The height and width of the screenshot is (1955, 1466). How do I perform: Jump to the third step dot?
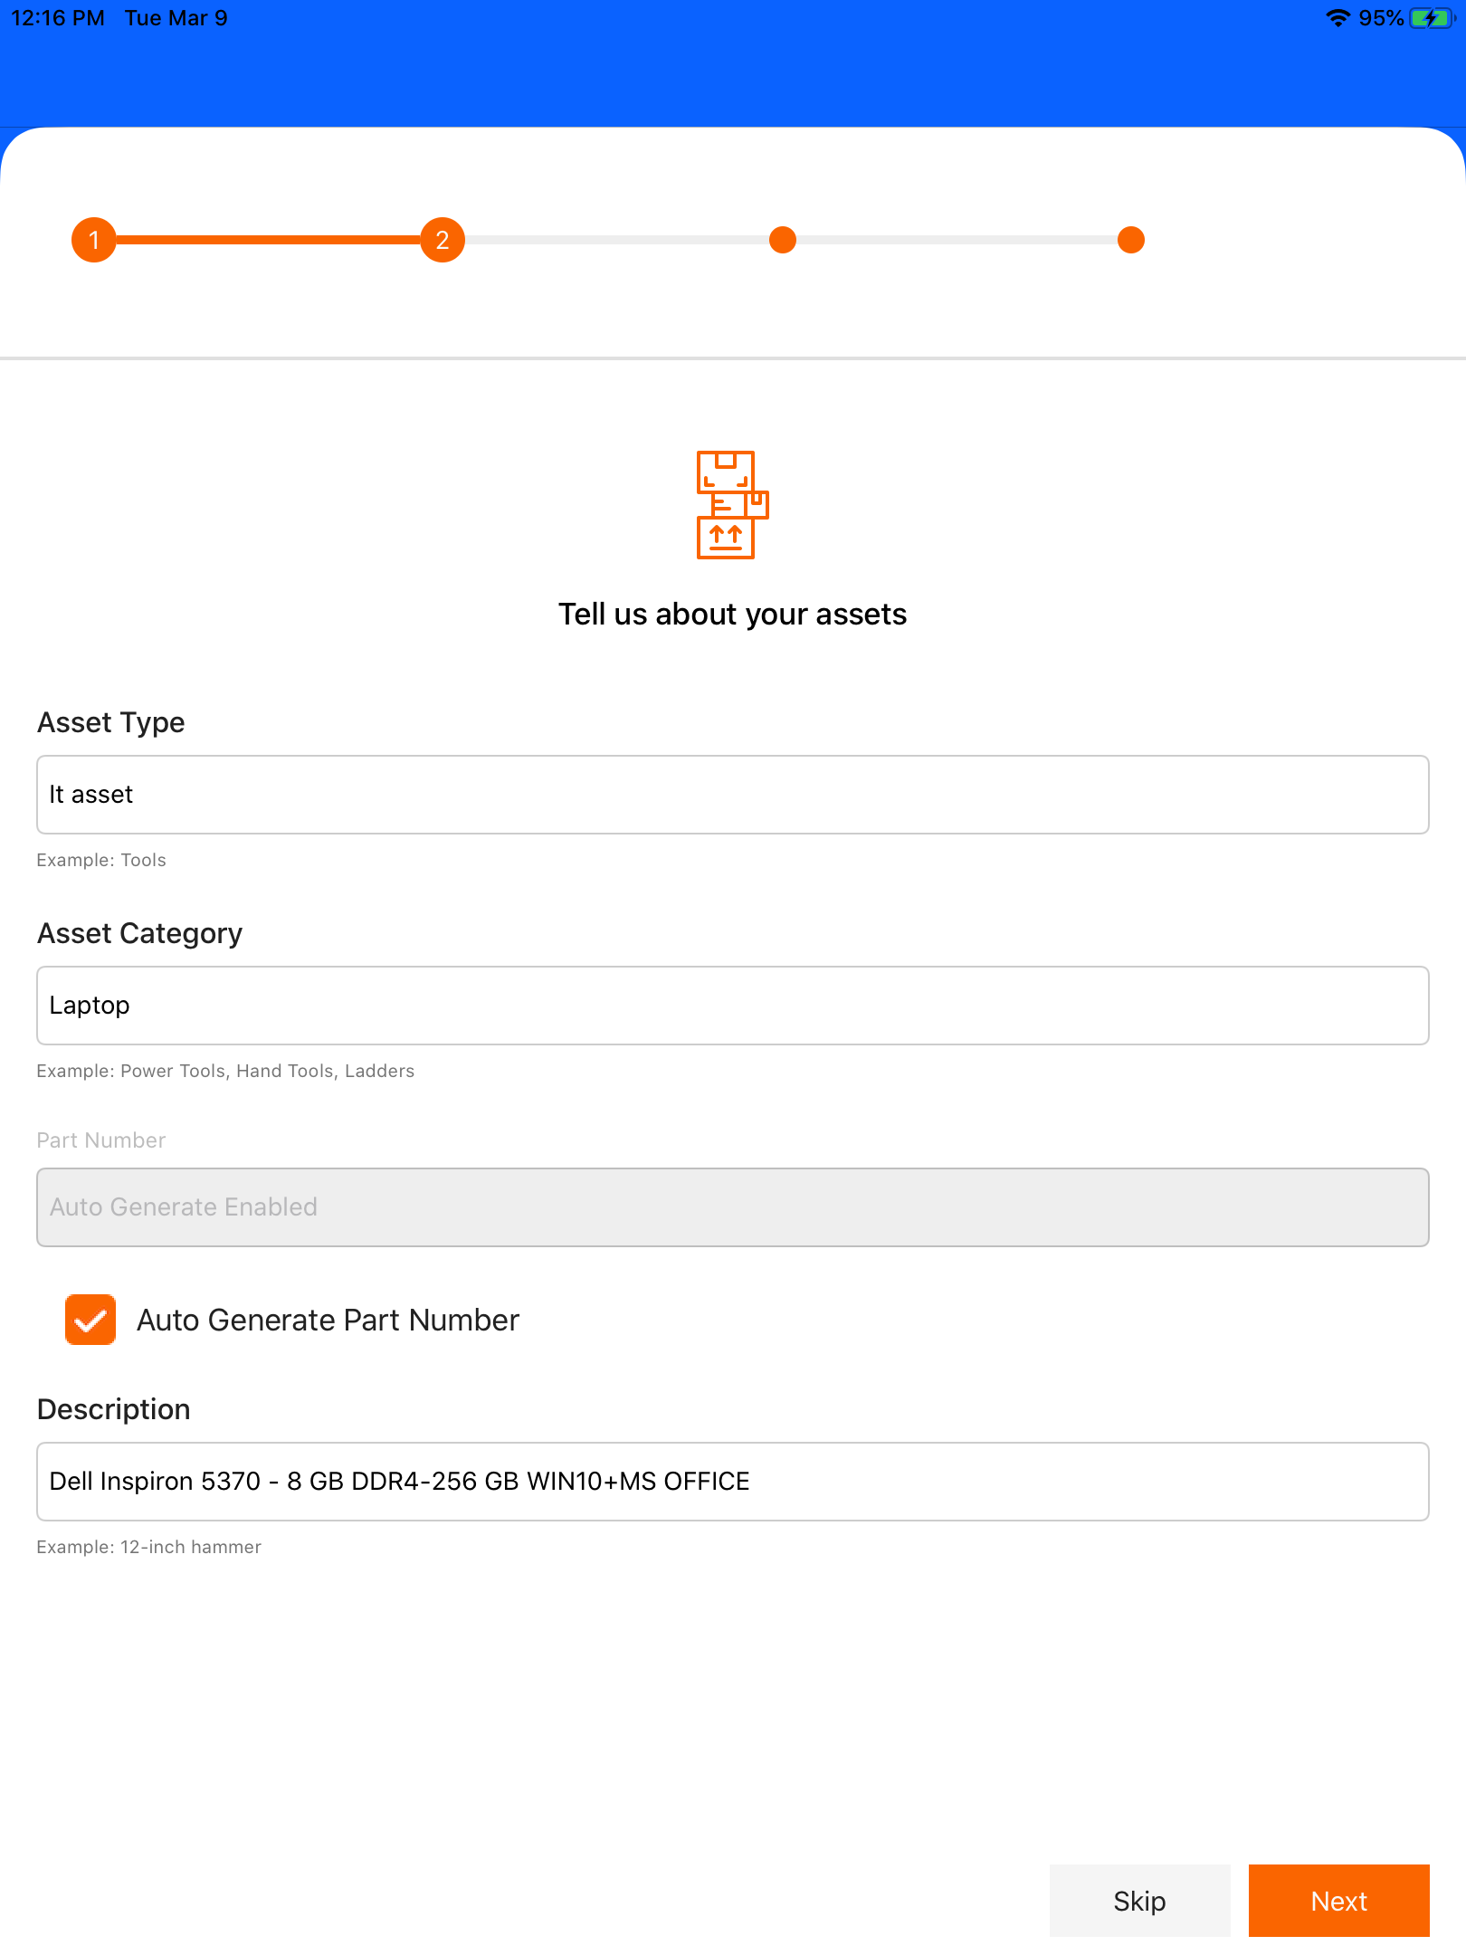point(783,240)
